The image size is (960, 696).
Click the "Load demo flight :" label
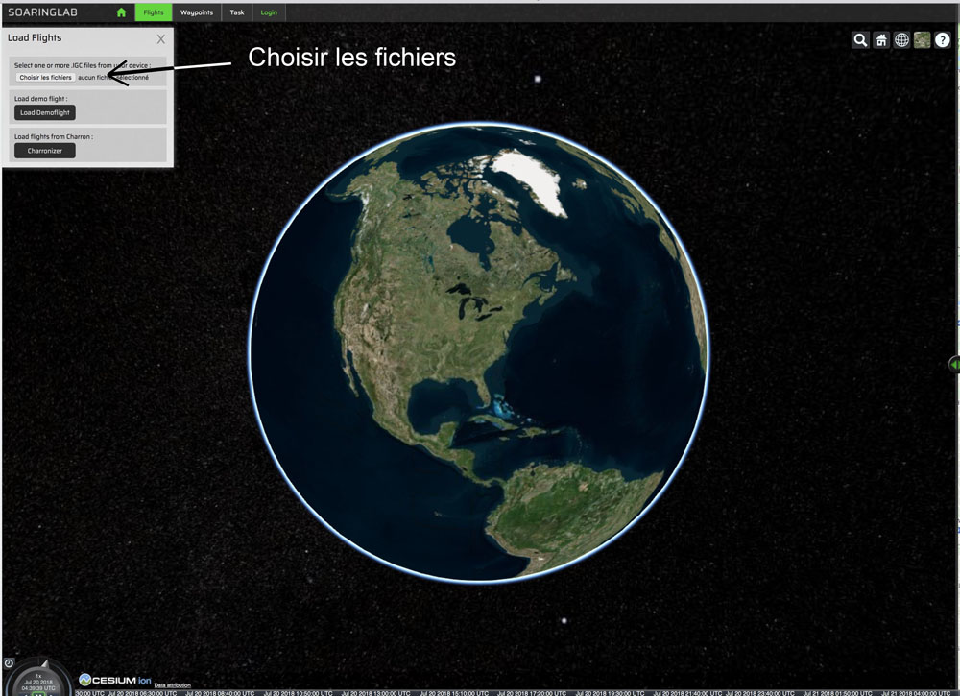tap(41, 99)
